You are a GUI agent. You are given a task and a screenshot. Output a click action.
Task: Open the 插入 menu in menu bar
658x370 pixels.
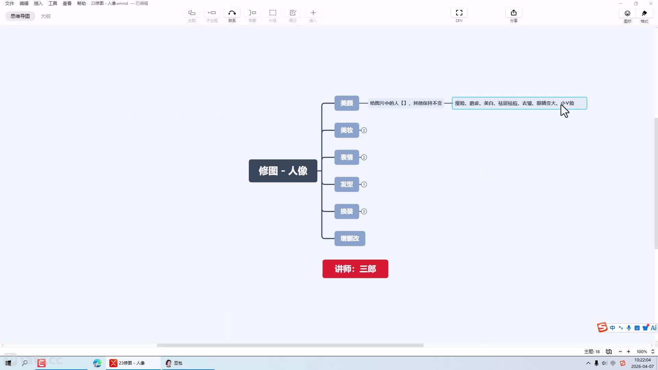38,3
